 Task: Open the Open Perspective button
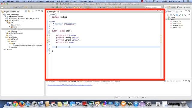(x=166, y=7)
